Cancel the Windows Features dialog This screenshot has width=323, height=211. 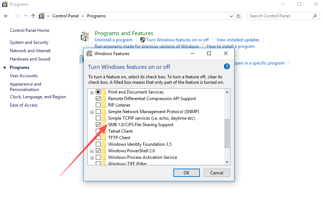(217, 173)
